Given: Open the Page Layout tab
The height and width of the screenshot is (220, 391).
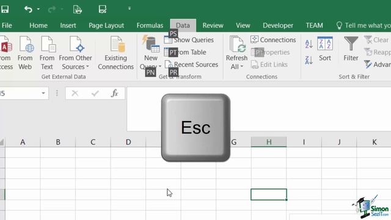Looking at the screenshot, I should (106, 26).
